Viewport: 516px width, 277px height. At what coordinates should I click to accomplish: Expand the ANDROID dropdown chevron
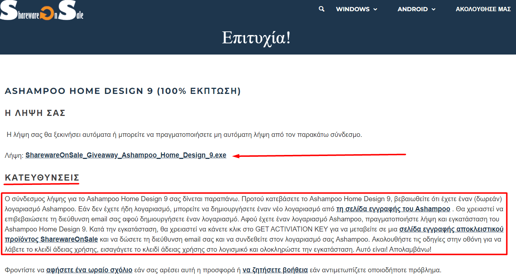point(433,9)
